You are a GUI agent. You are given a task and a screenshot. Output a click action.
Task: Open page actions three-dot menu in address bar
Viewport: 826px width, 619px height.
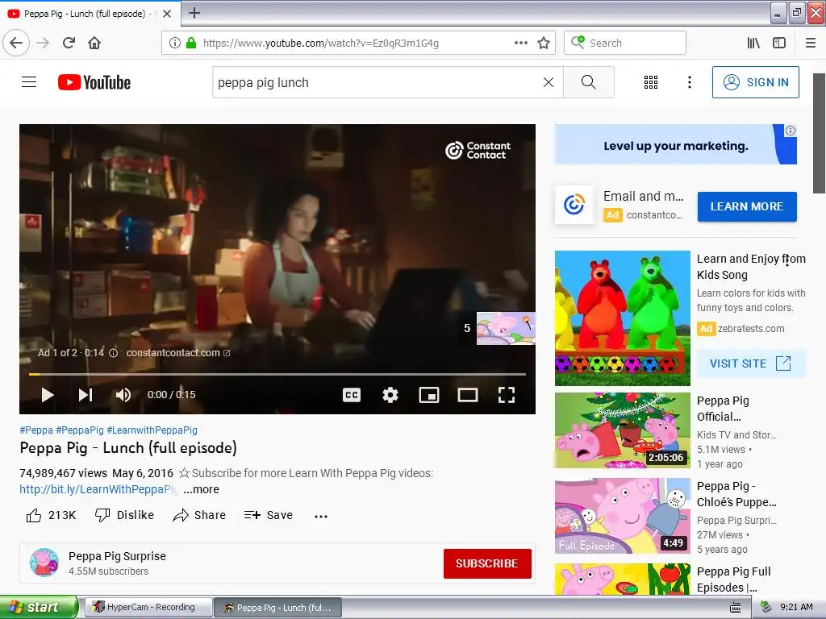(x=520, y=44)
